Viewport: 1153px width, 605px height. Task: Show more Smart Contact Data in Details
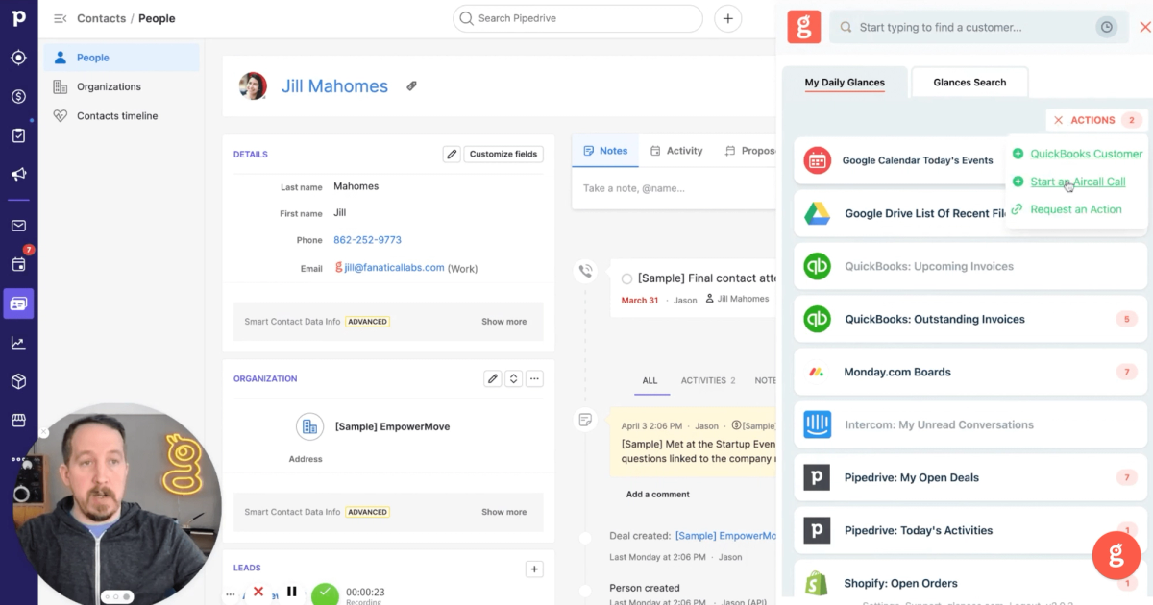click(503, 322)
